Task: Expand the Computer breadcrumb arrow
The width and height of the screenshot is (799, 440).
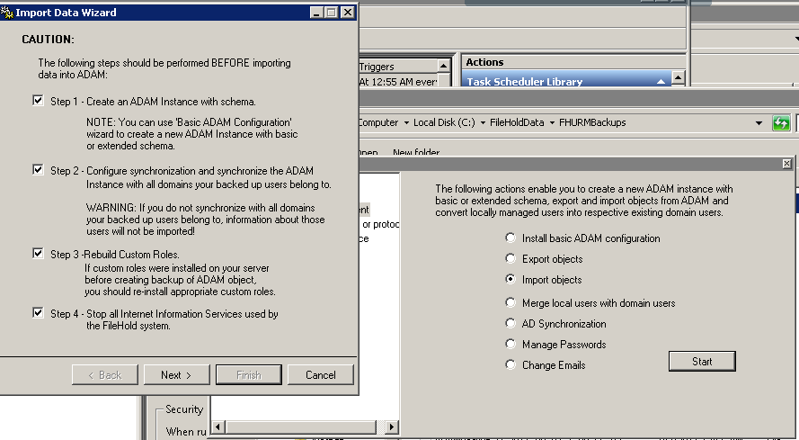Action: [x=406, y=123]
